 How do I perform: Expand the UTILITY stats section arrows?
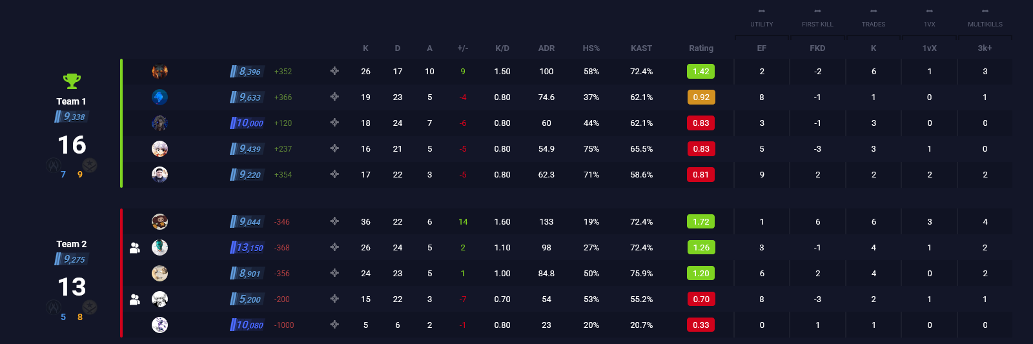point(762,11)
